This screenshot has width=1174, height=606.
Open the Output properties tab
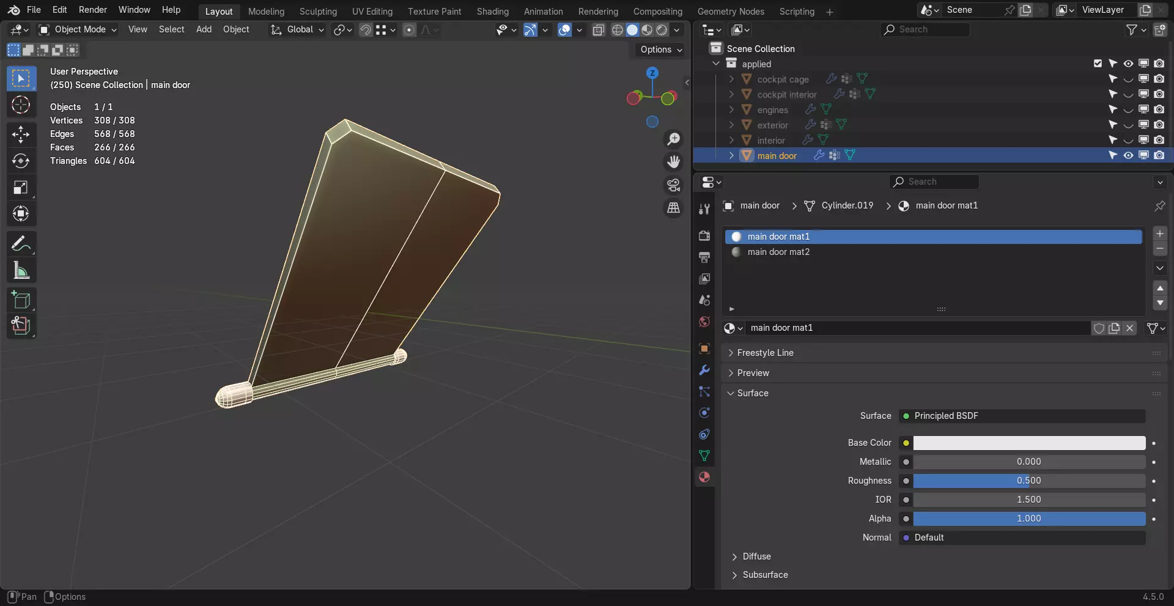[x=704, y=257]
